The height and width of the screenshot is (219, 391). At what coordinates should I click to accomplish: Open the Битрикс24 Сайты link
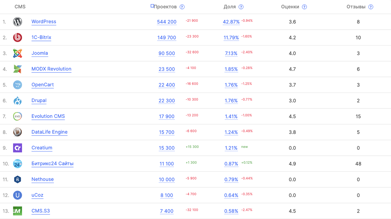tap(53, 164)
